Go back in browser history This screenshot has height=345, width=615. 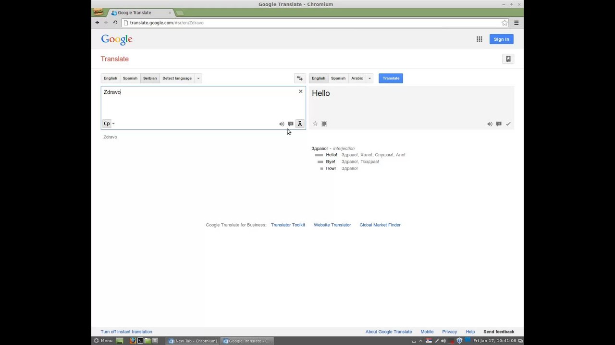97,23
